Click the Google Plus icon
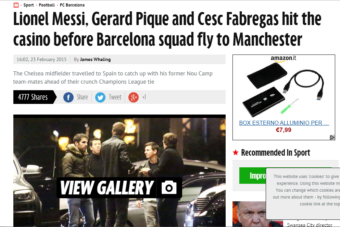This screenshot has width=340, height=227. click(x=133, y=97)
